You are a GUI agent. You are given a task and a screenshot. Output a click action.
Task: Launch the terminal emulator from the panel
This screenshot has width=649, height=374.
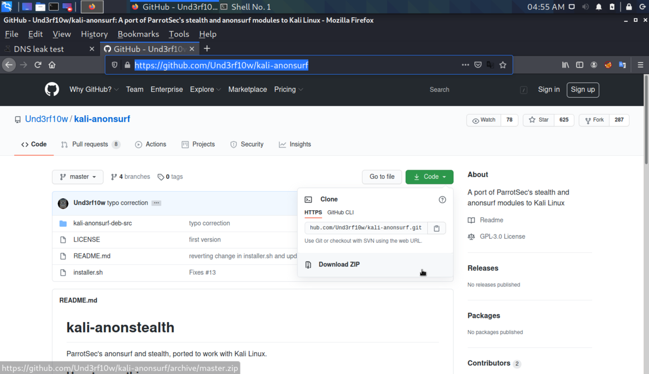54,7
